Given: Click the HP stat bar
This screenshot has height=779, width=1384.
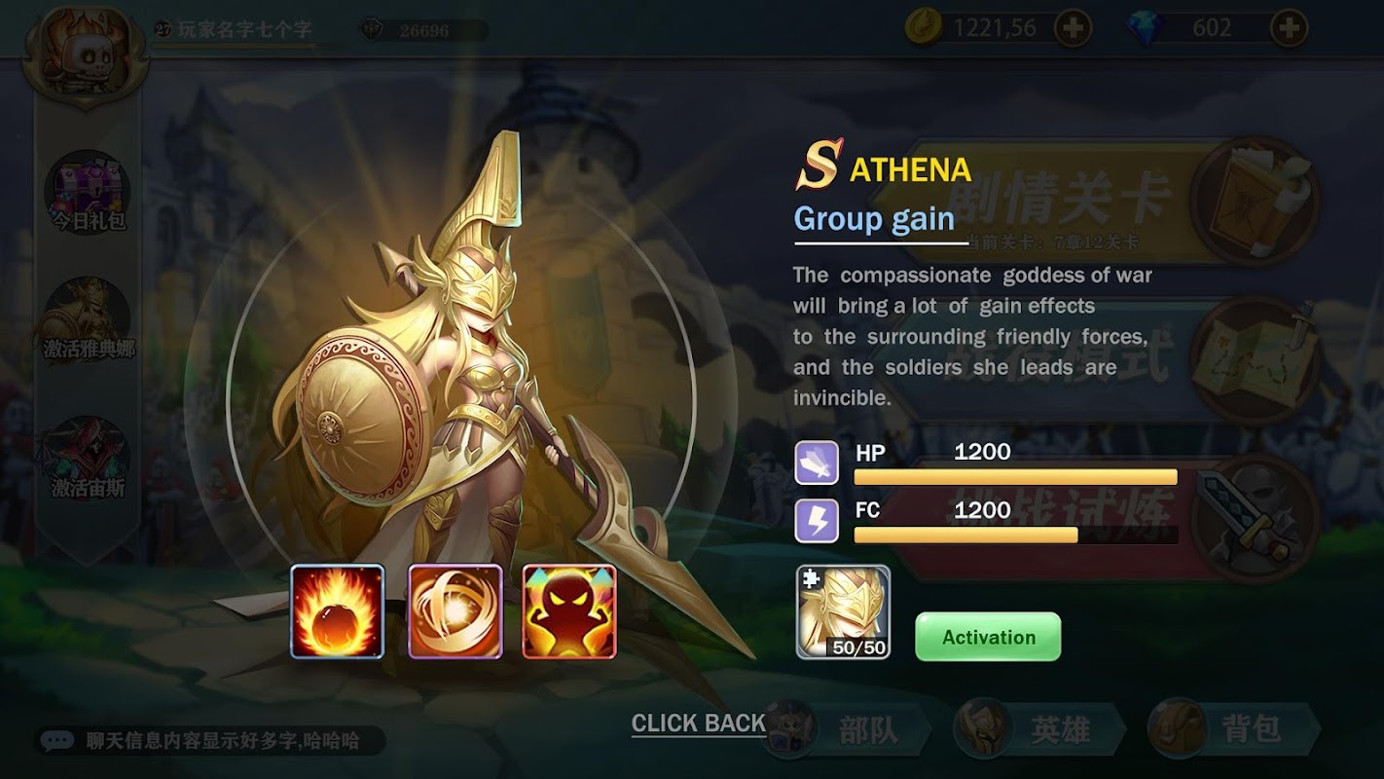Looking at the screenshot, I should coord(1016,477).
